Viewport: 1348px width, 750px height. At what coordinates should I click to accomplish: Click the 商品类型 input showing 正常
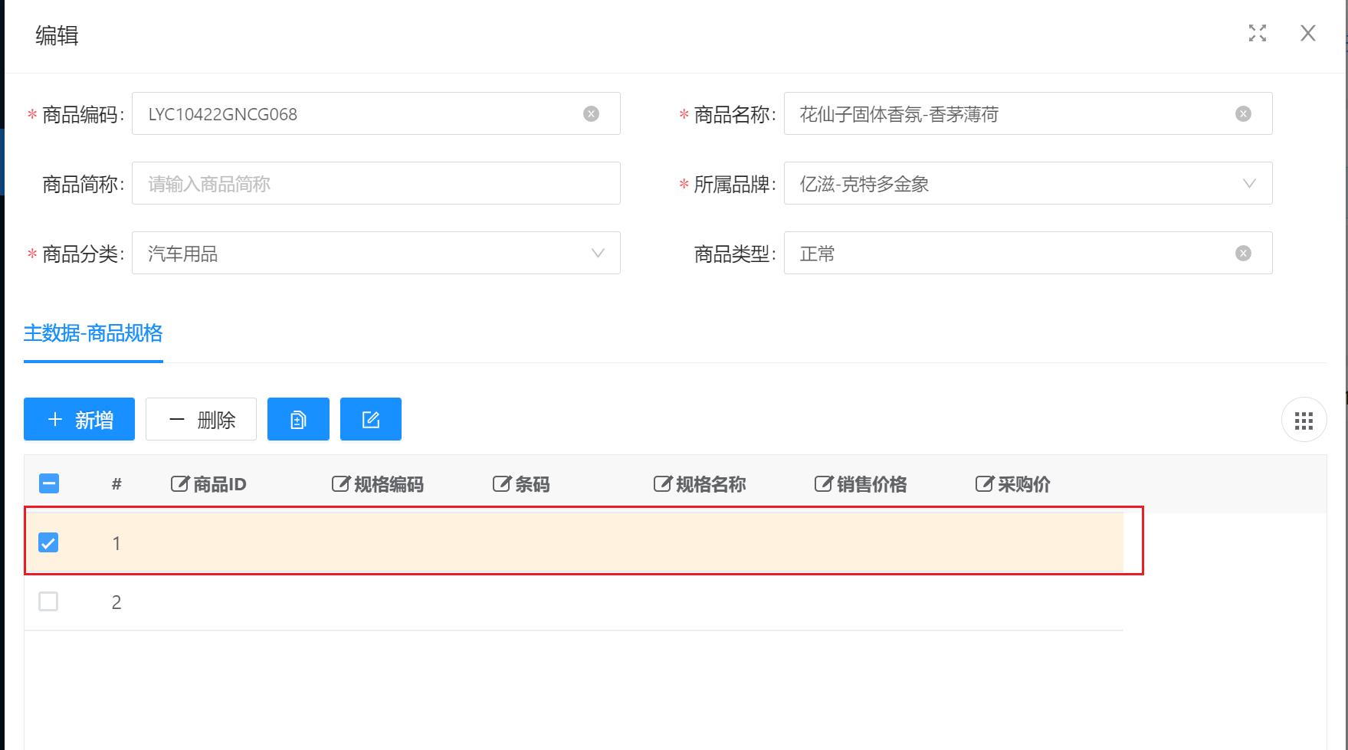pyautogui.click(x=1028, y=253)
